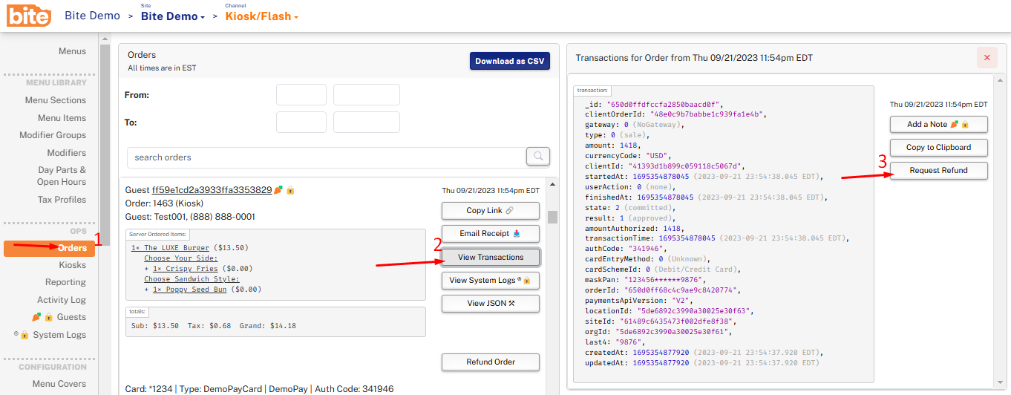The image size is (1011, 395).
Task: Click the Copy Link button
Action: click(490, 210)
